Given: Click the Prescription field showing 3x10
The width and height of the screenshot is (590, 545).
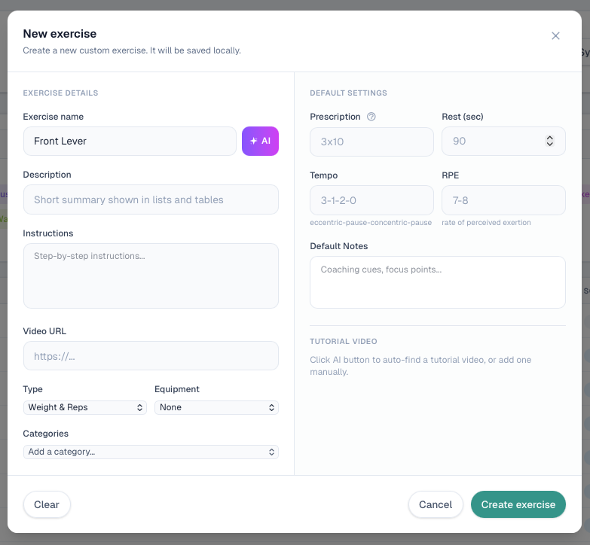Looking at the screenshot, I should pos(371,142).
